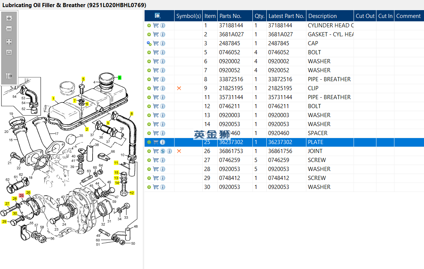Sort by the Qty. column header

[260, 16]
